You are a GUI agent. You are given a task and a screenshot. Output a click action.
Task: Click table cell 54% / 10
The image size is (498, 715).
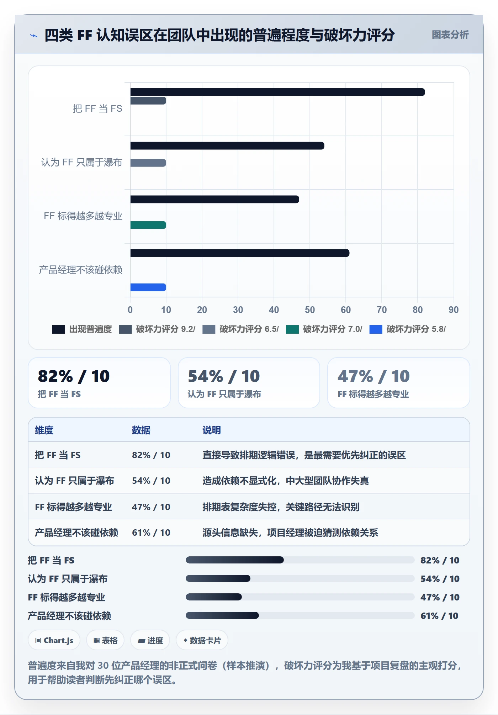click(151, 481)
